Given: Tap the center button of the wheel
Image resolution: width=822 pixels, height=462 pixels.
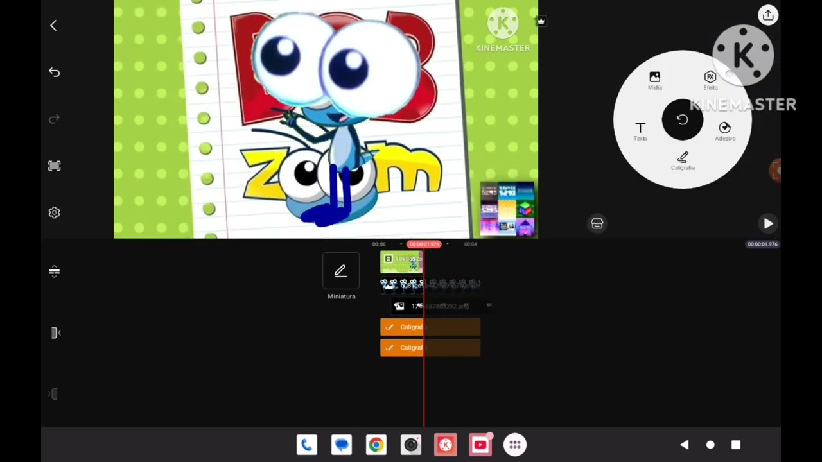Looking at the screenshot, I should 682,120.
